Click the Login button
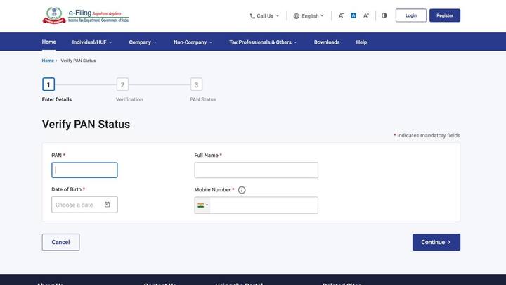Viewport: 506px width, 285px height. 411,15
